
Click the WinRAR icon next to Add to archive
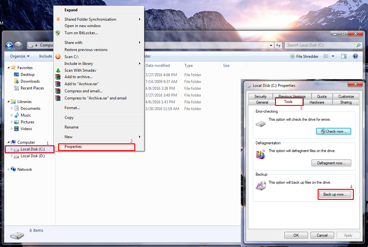coord(58,77)
